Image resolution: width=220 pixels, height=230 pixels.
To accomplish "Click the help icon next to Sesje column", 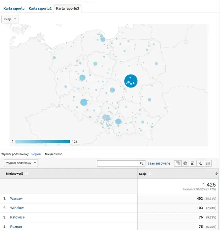I will click(150, 174).
